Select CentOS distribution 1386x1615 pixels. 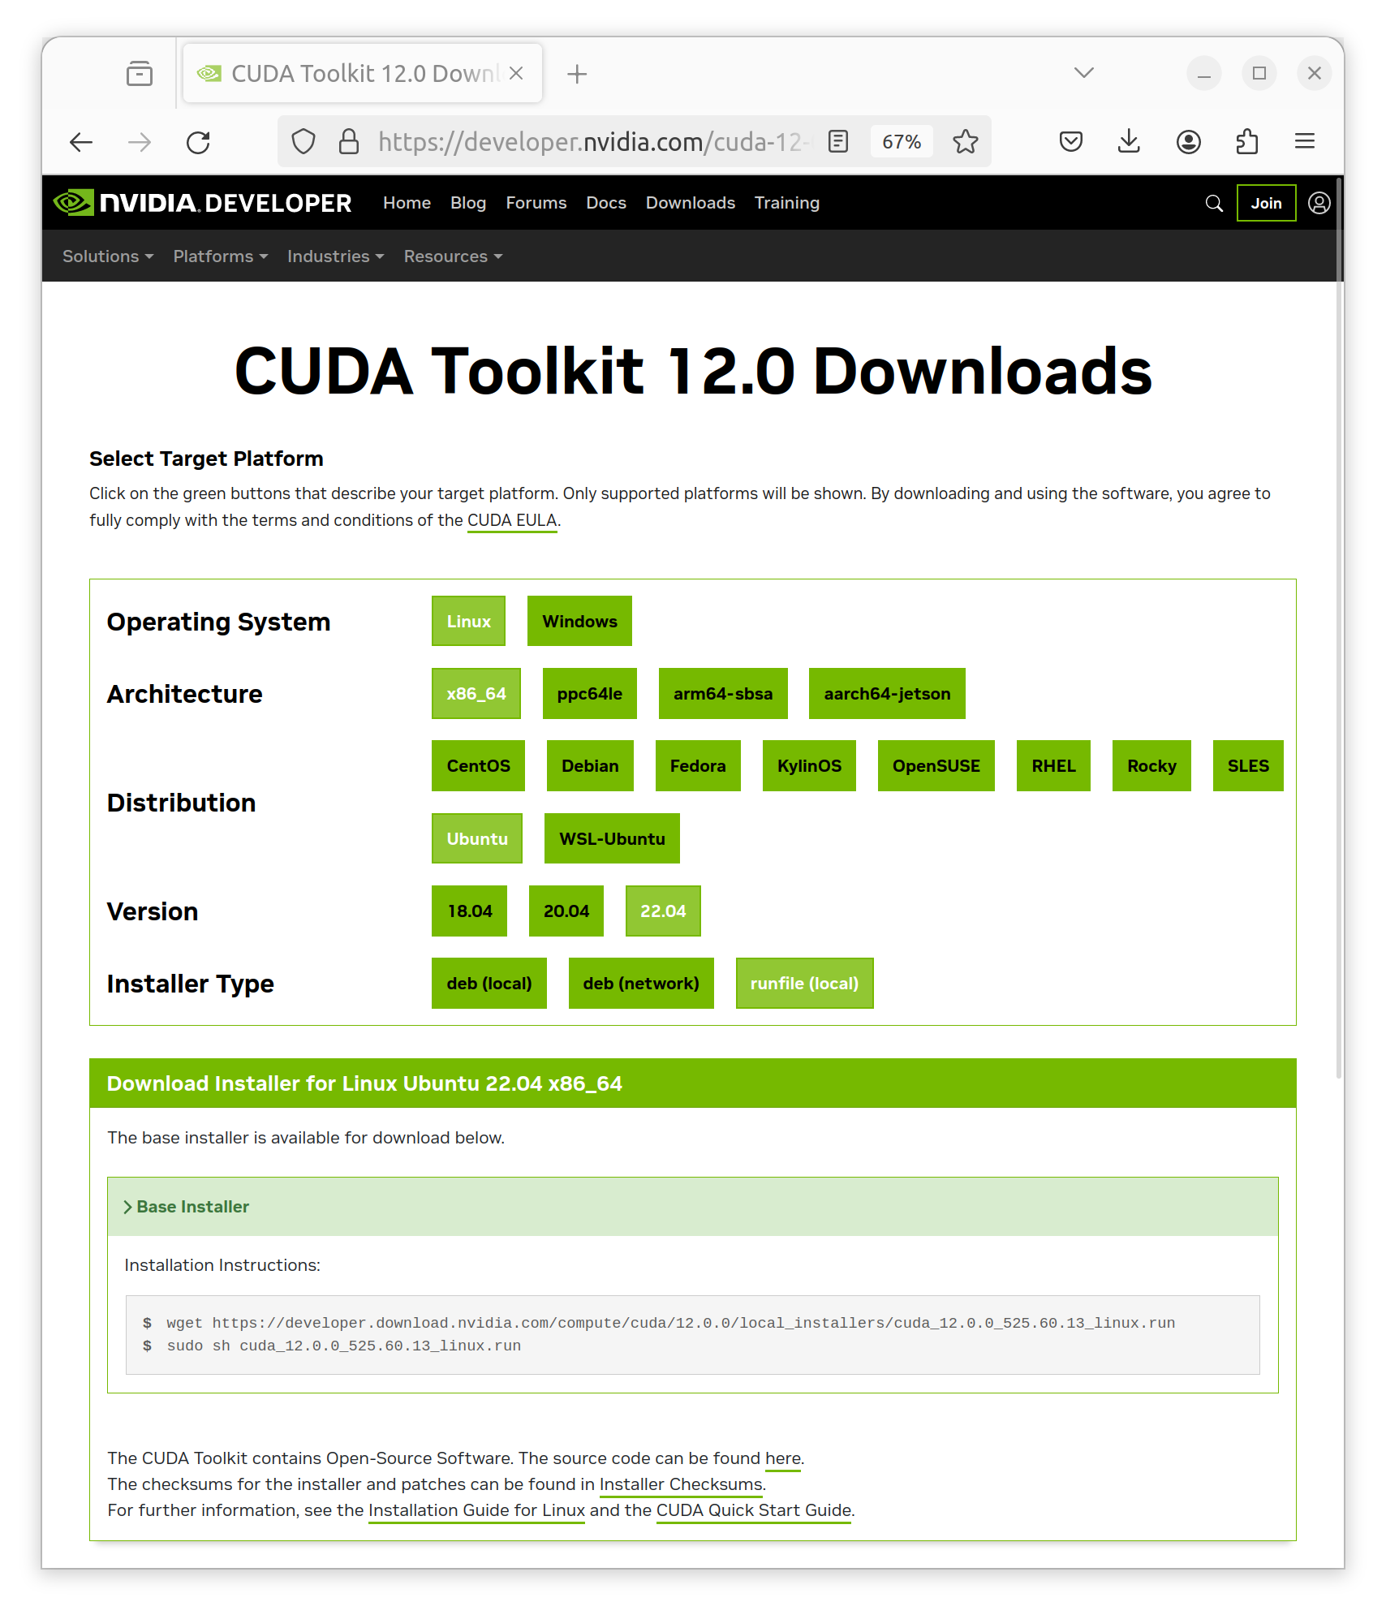pos(478,766)
